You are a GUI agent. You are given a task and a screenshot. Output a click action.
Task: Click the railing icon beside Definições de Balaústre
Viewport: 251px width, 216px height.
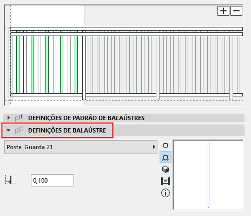coord(19,130)
